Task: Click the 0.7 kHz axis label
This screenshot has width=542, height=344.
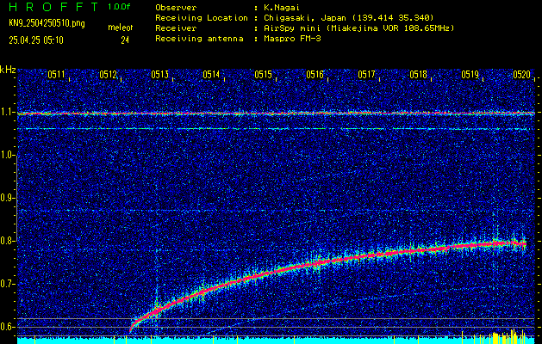Action: click(x=8, y=284)
